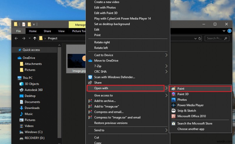Open the recent locations dropdown arrow

point(30,38)
